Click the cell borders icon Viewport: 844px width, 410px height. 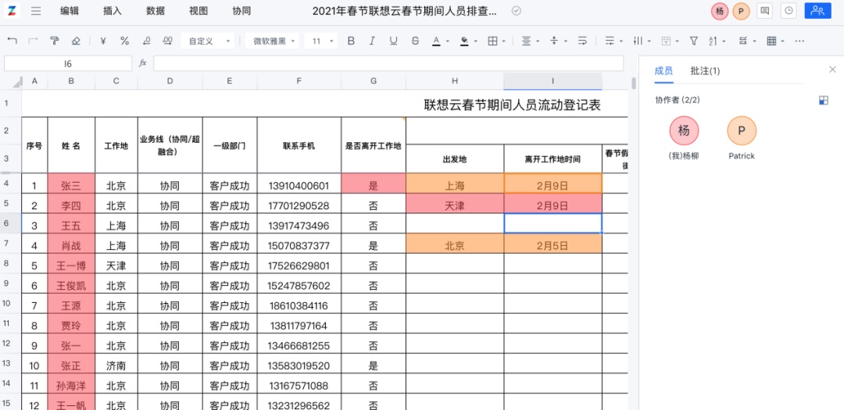coord(492,41)
